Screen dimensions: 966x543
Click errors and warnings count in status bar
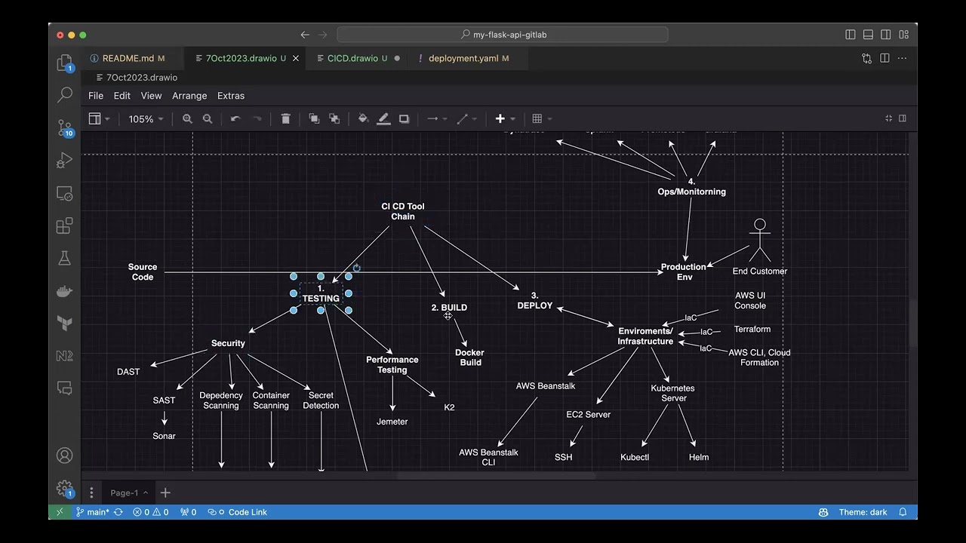151,512
